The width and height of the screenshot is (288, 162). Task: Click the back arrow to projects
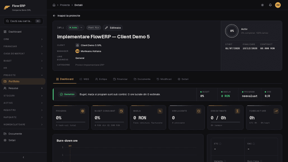pos(54,16)
